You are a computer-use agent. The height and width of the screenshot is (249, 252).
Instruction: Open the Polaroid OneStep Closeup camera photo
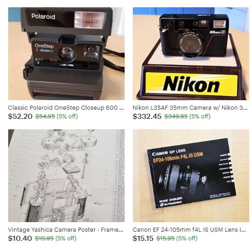click(x=66, y=54)
